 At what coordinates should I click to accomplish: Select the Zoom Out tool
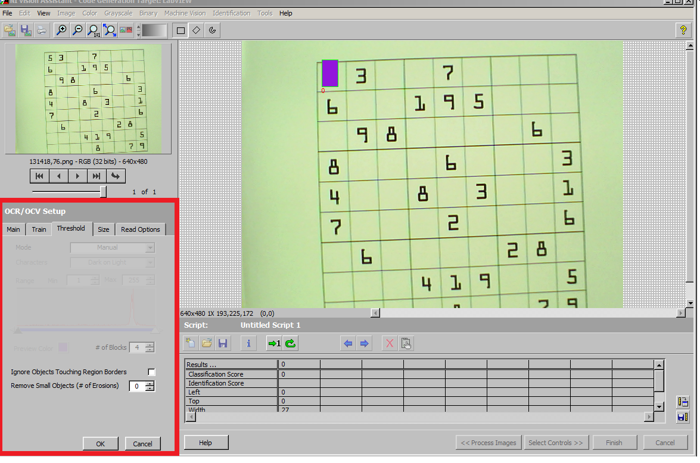click(77, 30)
